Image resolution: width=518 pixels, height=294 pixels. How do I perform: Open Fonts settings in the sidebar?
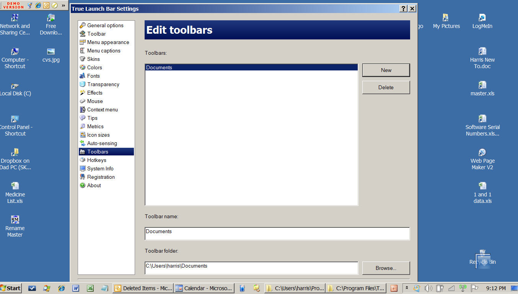tap(93, 76)
